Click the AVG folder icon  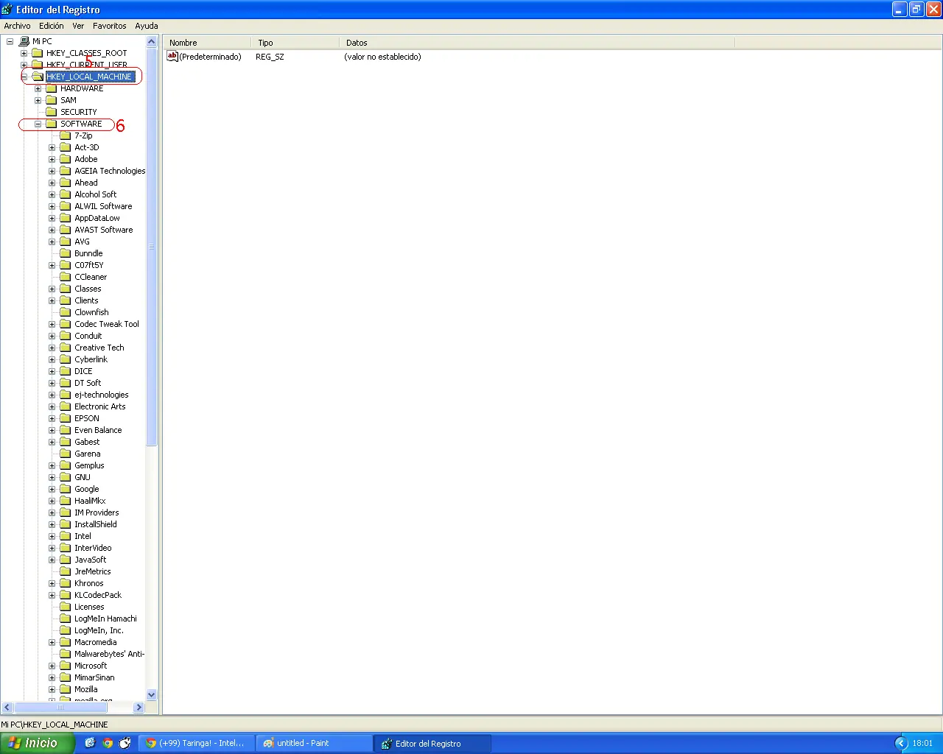point(66,242)
